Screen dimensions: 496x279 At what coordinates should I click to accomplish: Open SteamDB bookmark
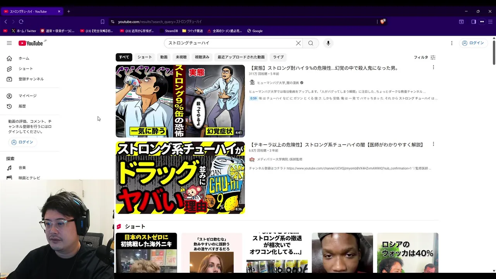[168, 31]
